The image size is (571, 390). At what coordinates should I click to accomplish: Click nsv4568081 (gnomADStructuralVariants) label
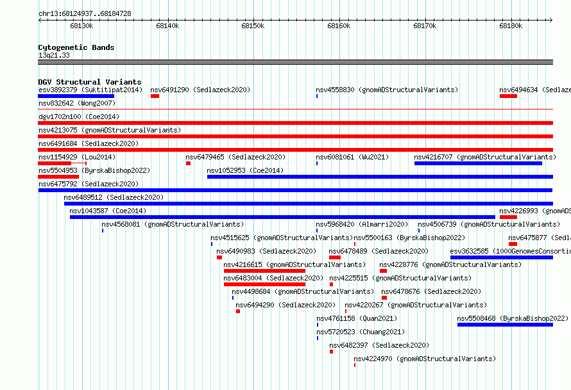(173, 224)
